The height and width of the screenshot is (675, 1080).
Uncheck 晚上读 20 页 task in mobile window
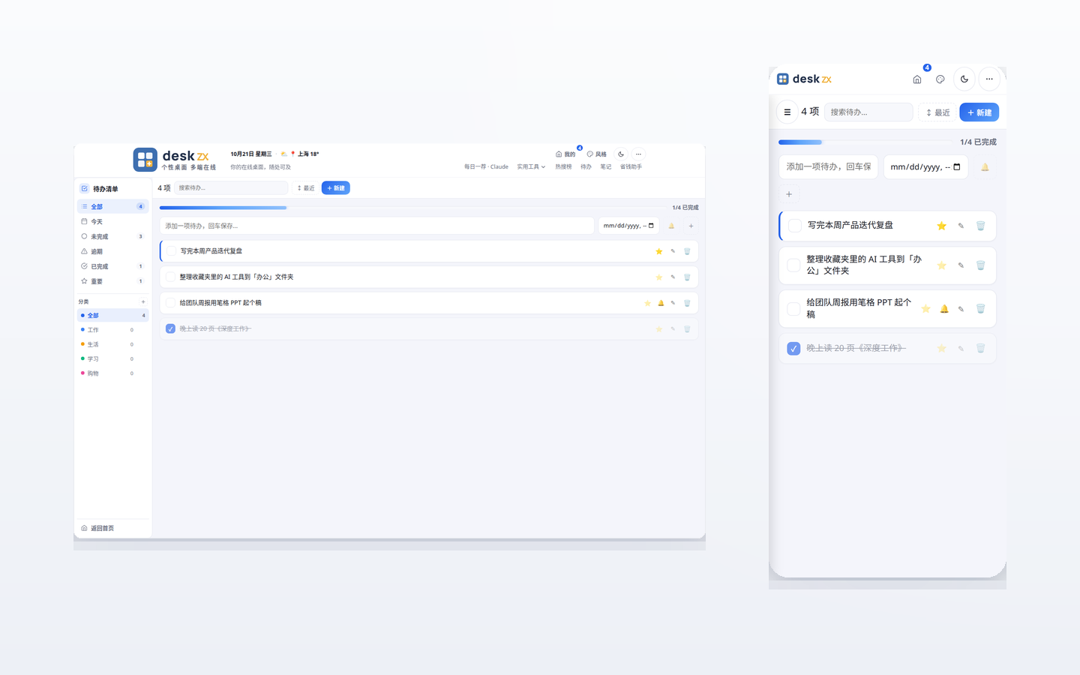coord(793,349)
